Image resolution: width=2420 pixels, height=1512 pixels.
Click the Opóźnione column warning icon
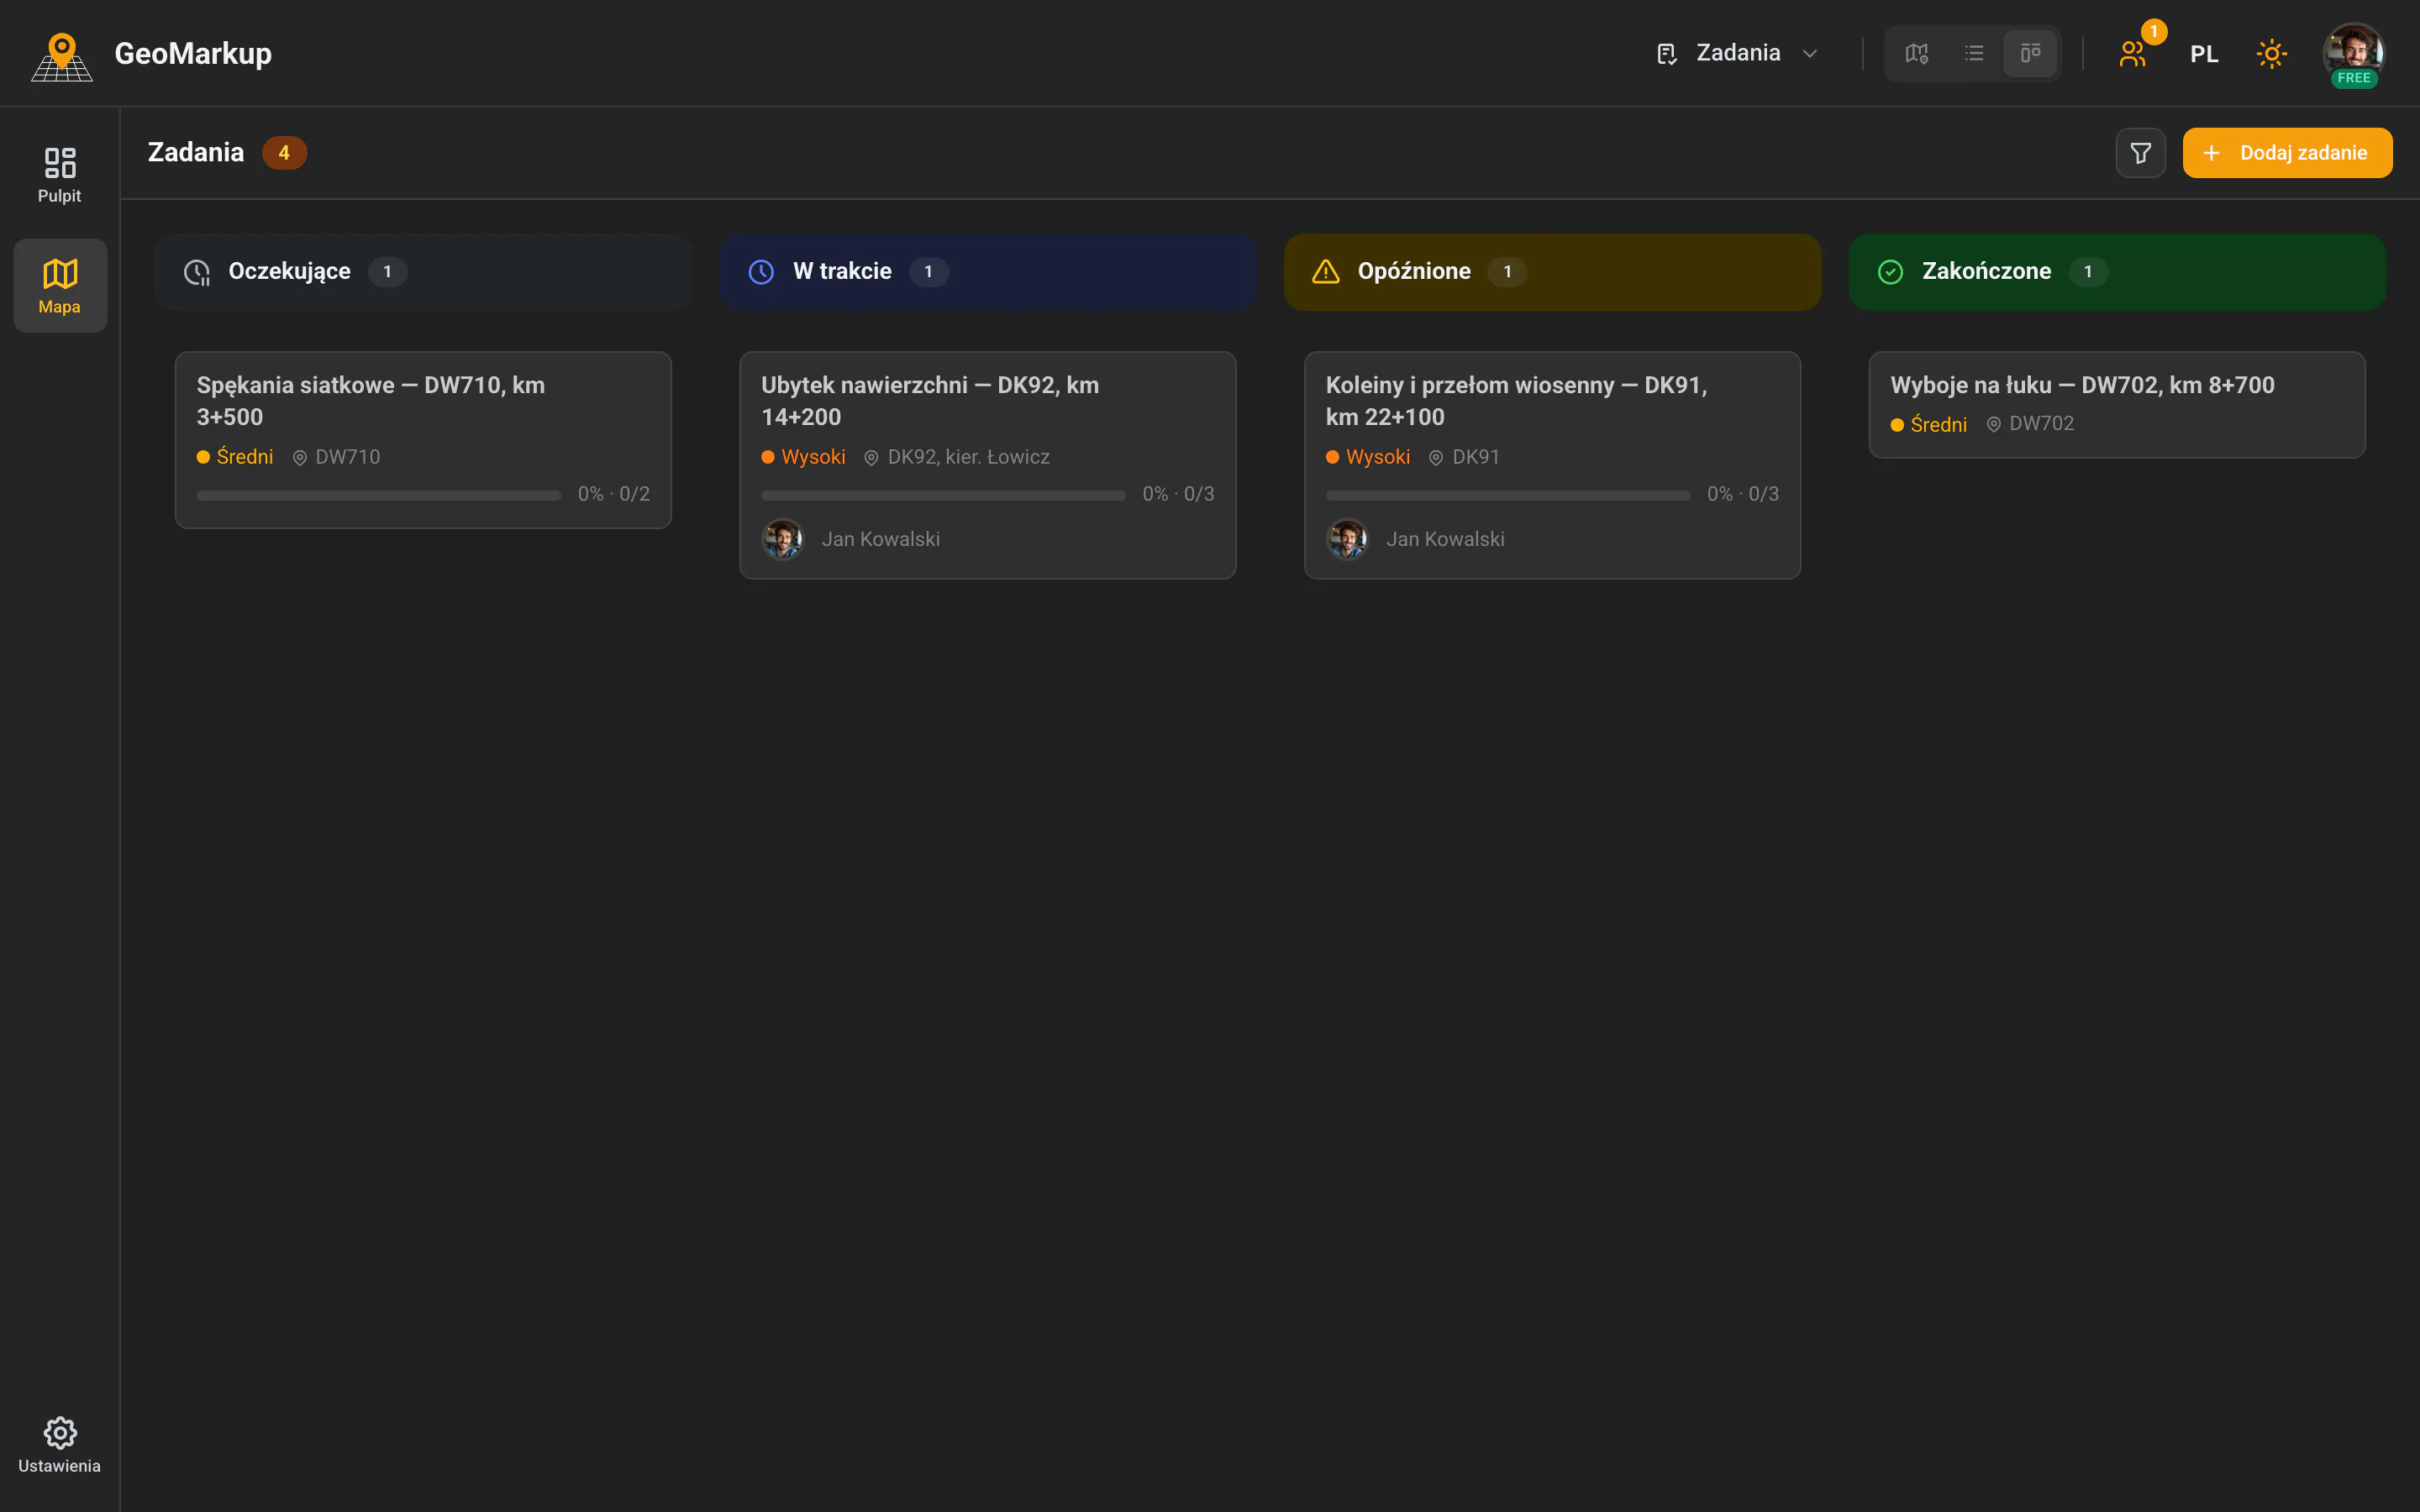tap(1325, 272)
